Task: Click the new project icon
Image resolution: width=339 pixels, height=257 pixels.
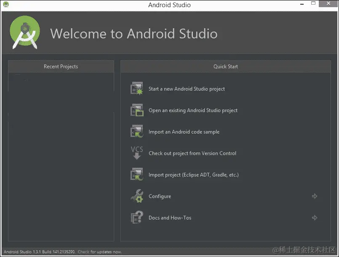Action: tap(136, 88)
